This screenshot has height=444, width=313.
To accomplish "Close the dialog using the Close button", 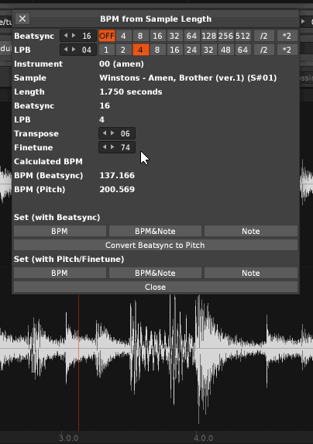I will [156, 287].
